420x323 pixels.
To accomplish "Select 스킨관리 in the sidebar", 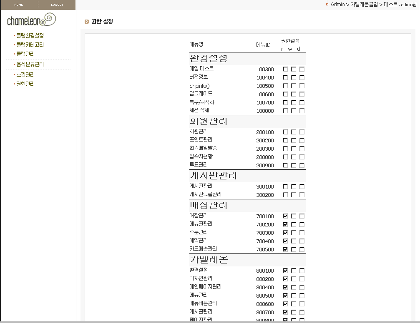I will click(x=25, y=75).
